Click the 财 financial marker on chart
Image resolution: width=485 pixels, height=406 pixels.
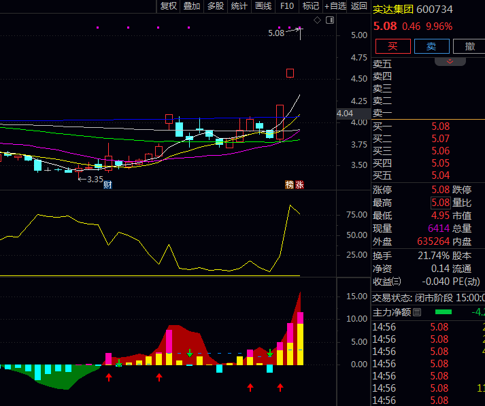107,185
